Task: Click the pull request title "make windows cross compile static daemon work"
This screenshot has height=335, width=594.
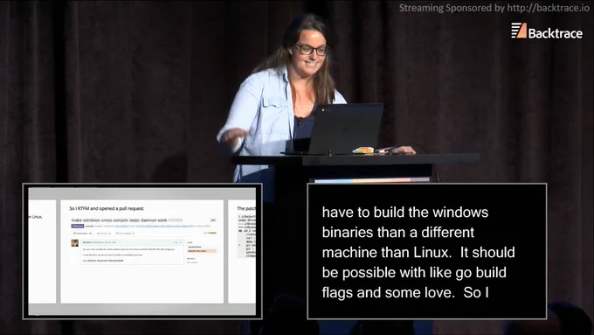Action: tap(119, 220)
